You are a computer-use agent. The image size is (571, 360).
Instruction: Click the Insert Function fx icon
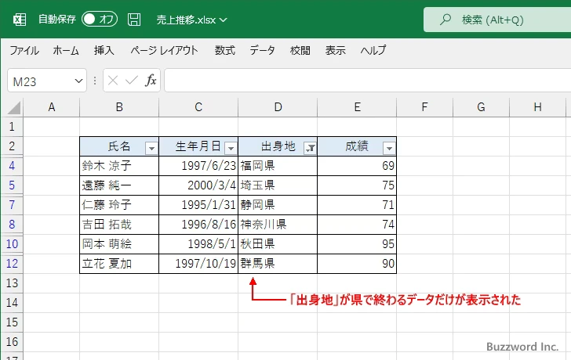point(151,81)
